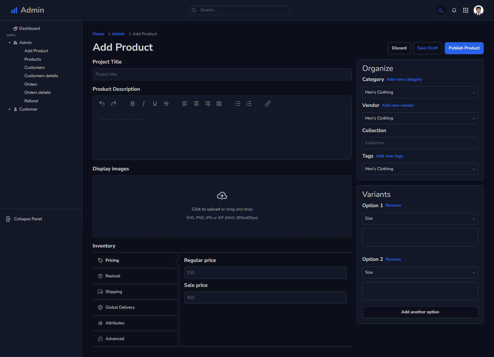Go to Home breadcrumb link
This screenshot has width=494, height=357.
coord(98,34)
